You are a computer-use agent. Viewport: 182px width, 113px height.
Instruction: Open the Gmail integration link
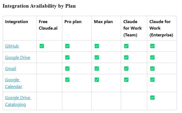[10, 68]
